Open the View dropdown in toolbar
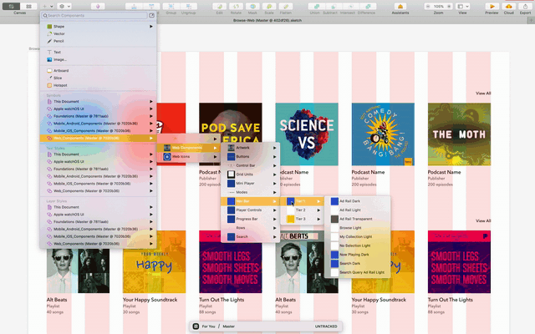 pos(463,6)
